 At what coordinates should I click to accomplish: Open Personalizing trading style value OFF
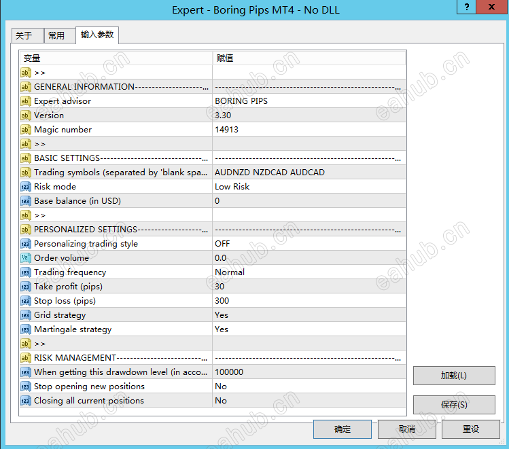pyautogui.click(x=309, y=244)
